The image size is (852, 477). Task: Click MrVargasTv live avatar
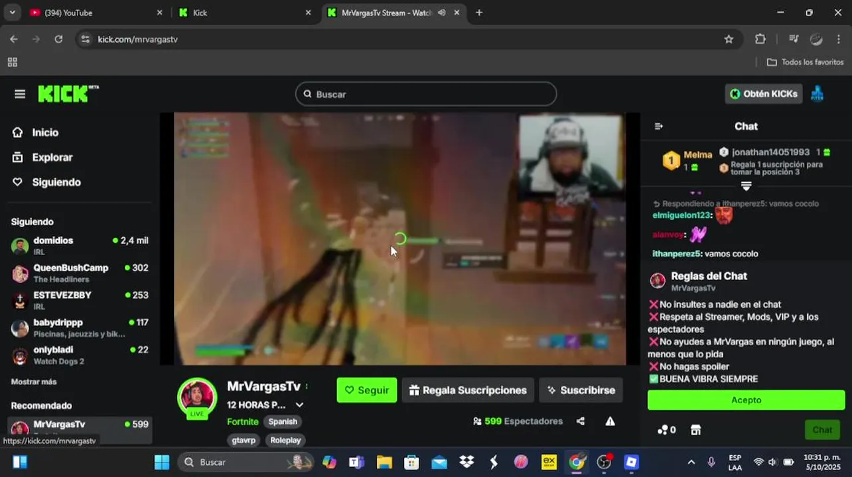click(x=197, y=397)
